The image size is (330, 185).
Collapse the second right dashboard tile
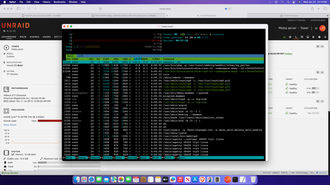(x=322, y=72)
